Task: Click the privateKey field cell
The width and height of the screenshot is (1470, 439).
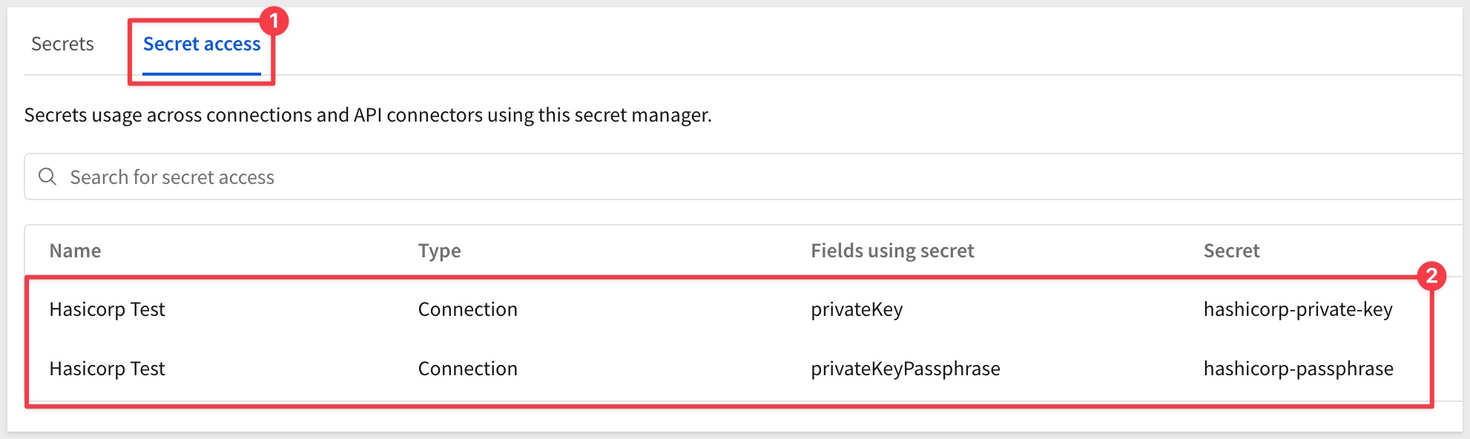Action: (x=857, y=309)
